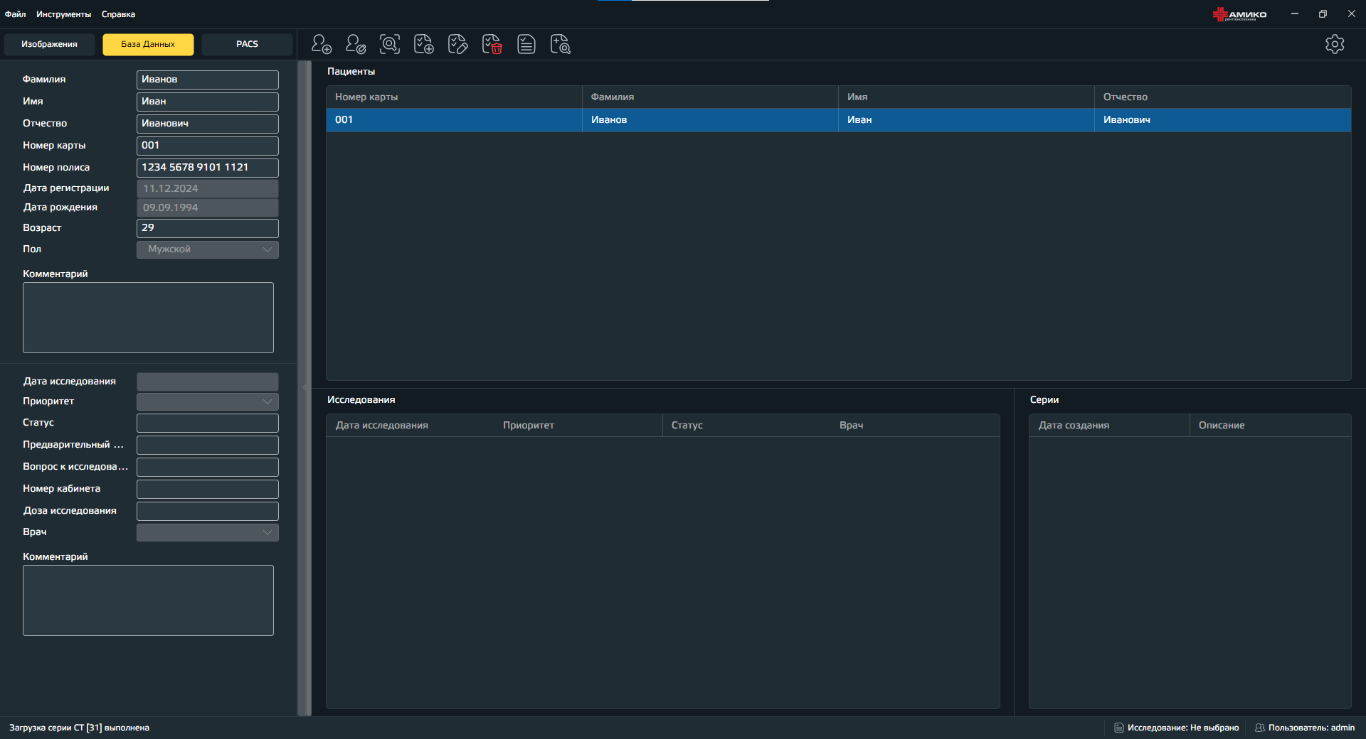This screenshot has width=1366, height=739.
Task: Click the АМИКО logo
Action: point(1239,14)
